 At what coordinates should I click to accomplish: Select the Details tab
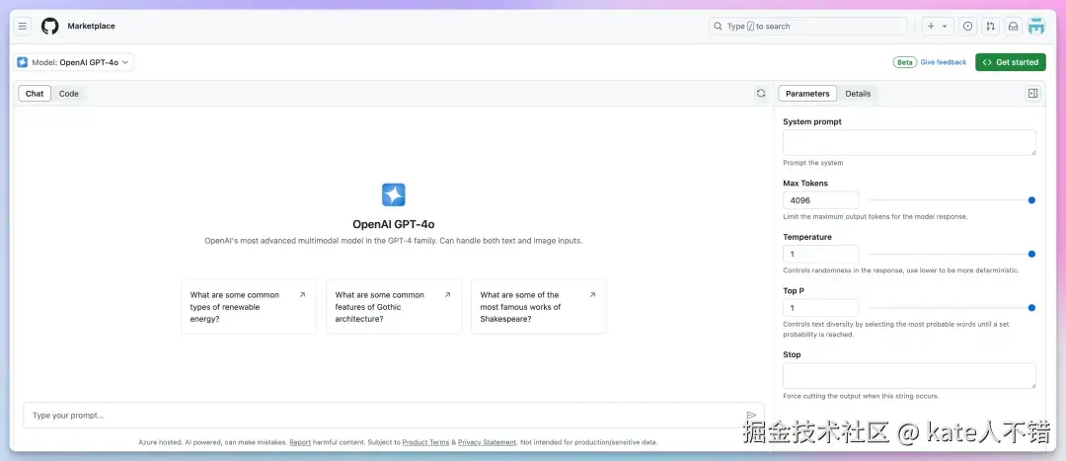(858, 94)
